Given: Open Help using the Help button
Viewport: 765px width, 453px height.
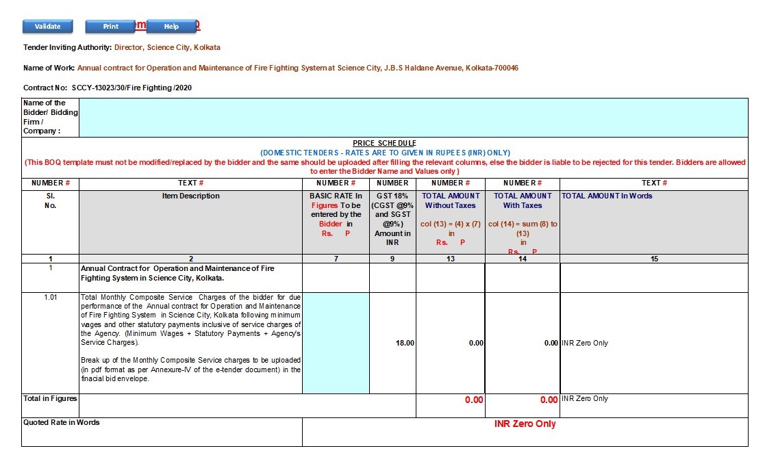Looking at the screenshot, I should pos(171,27).
